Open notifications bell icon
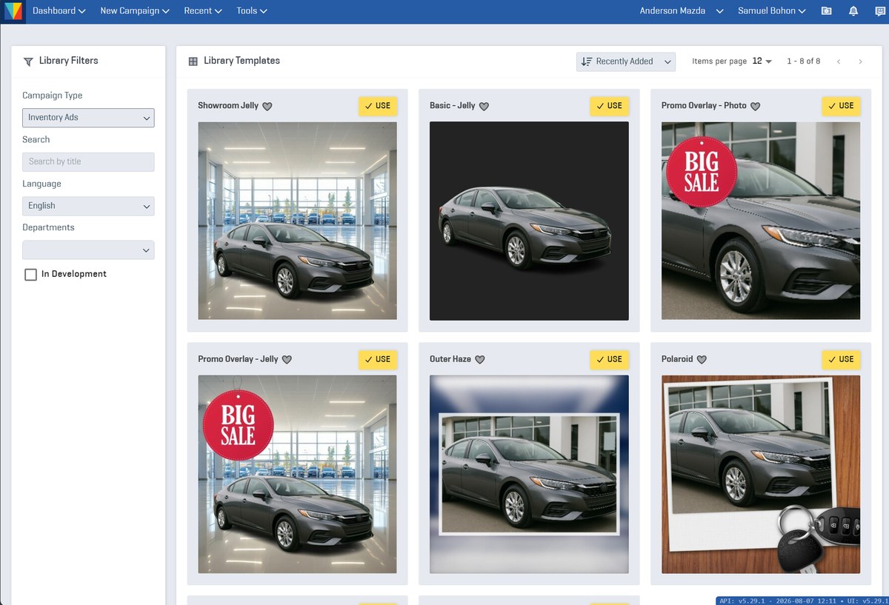The height and width of the screenshot is (605, 889). click(x=853, y=11)
